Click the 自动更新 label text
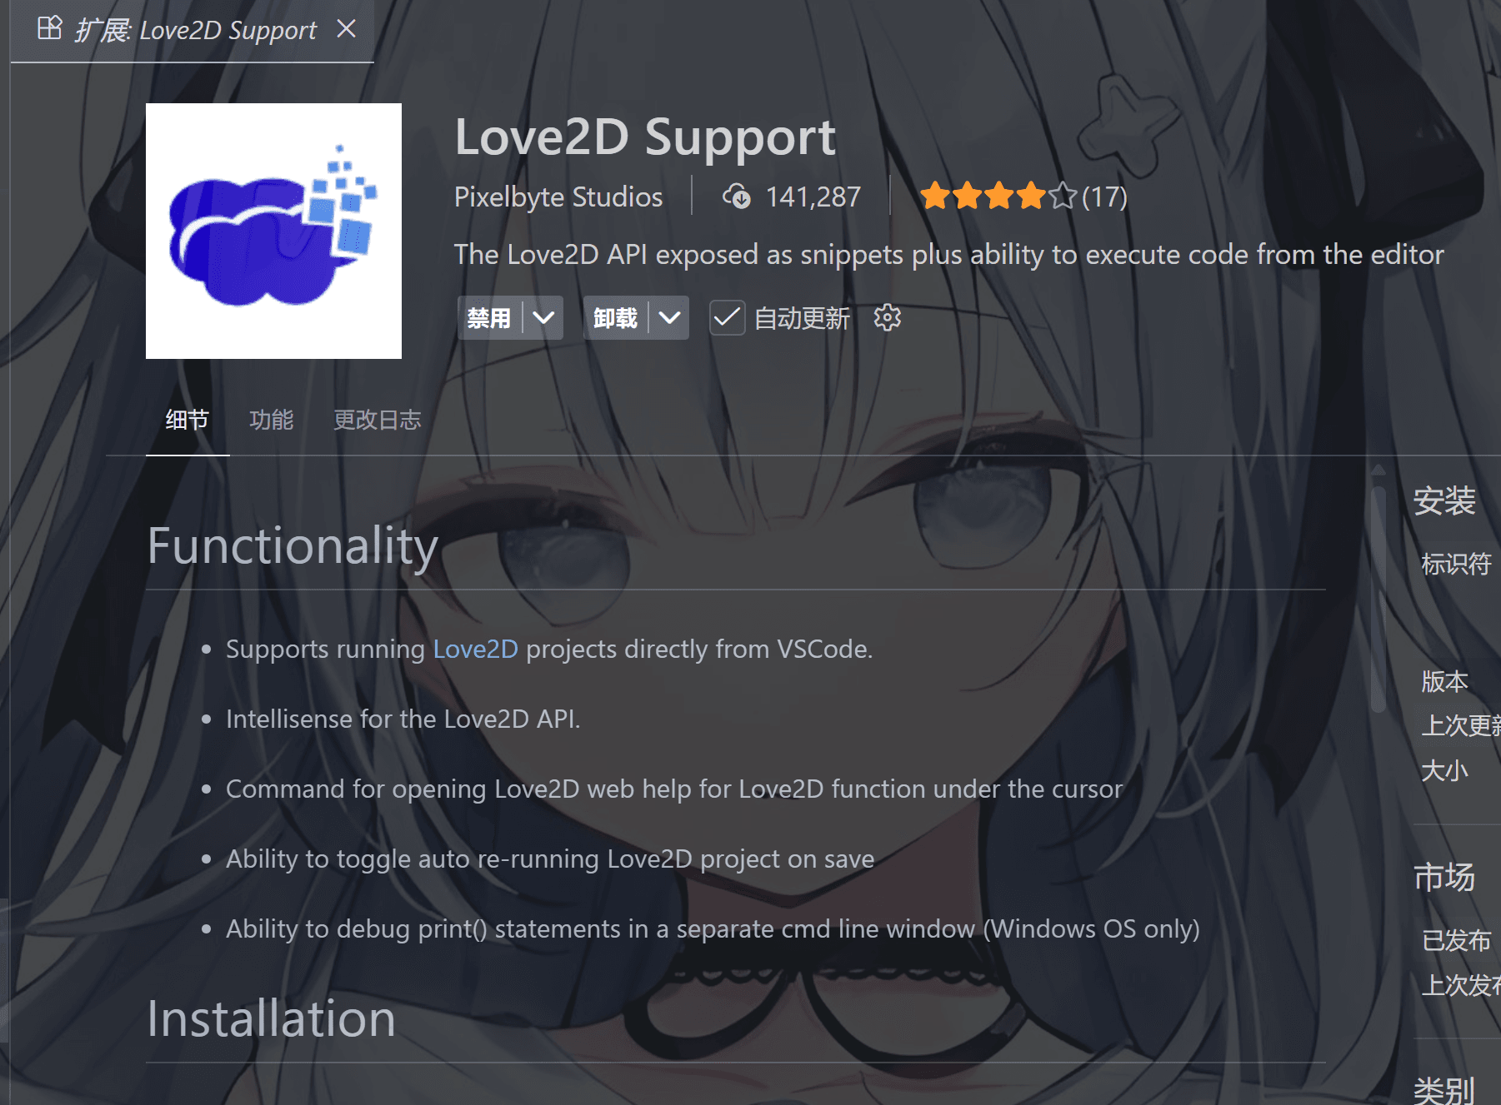 [802, 318]
